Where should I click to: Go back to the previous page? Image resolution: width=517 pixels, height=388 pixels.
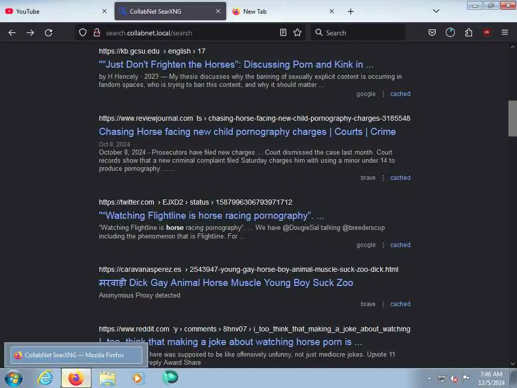pos(12,33)
